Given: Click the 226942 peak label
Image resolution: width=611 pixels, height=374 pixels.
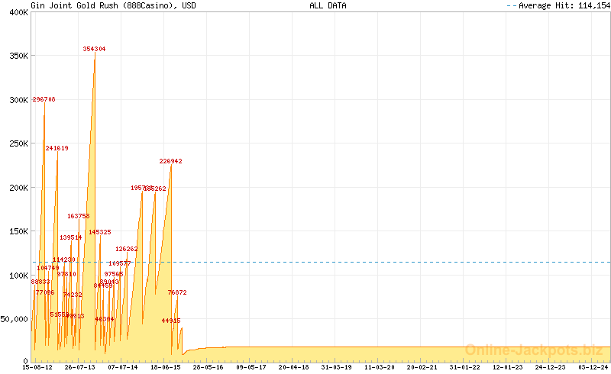Looking at the screenshot, I should 170,161.
